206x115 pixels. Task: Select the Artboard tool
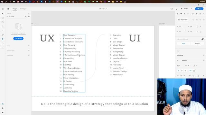point(3,43)
